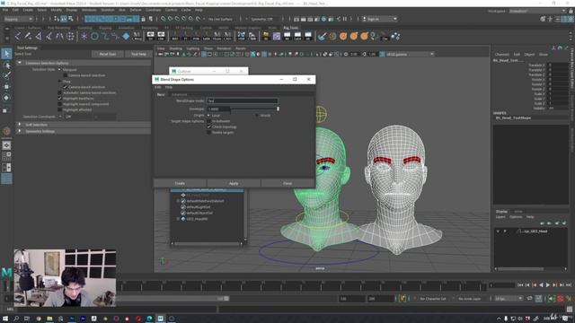The height and width of the screenshot is (323, 575).
Task: Click Reset Tool button
Action: pos(108,54)
